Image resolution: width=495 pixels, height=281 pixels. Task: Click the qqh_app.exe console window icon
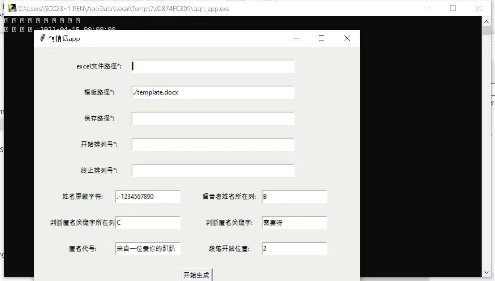click(x=12, y=8)
